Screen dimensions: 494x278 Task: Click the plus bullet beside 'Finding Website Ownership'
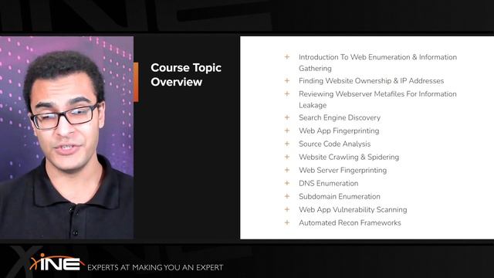(287, 80)
